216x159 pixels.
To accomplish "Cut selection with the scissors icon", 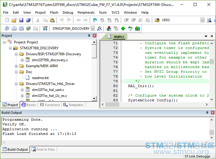I will click(38, 20).
